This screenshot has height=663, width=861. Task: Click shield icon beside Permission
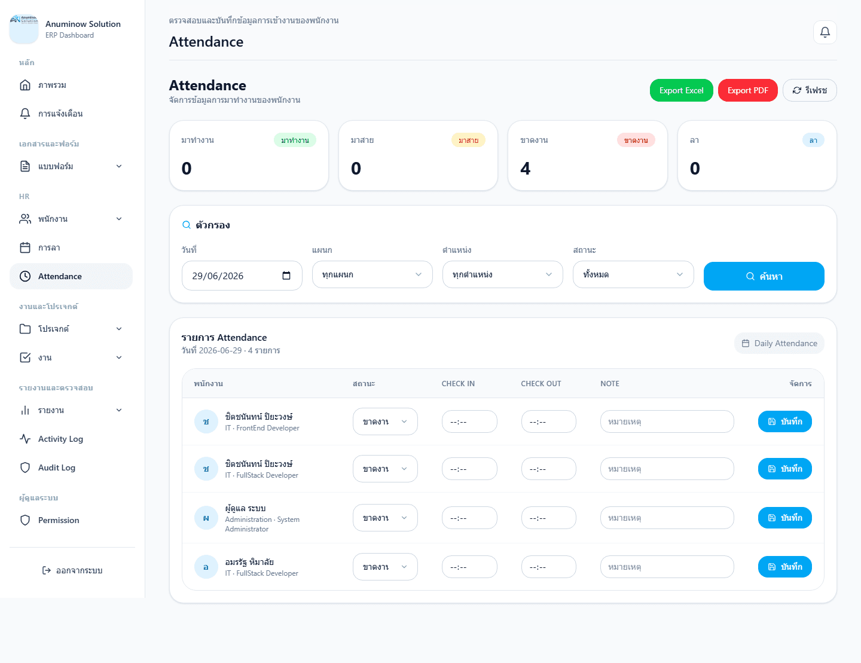[x=25, y=520]
